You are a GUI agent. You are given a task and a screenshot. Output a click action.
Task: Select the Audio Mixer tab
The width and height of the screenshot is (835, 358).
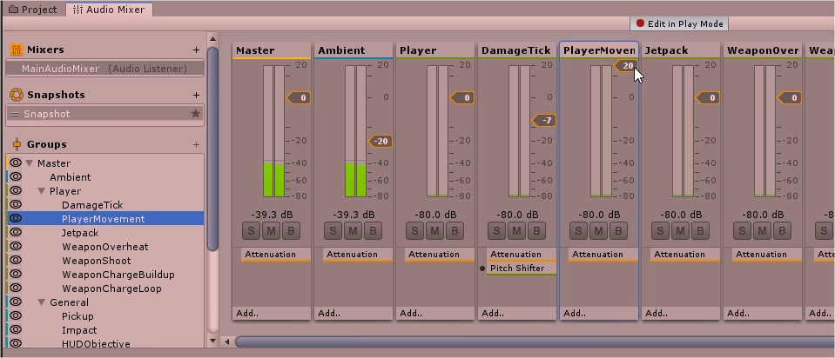click(109, 10)
